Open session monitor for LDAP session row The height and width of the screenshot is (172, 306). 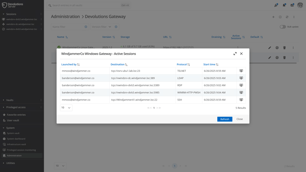click(x=241, y=78)
